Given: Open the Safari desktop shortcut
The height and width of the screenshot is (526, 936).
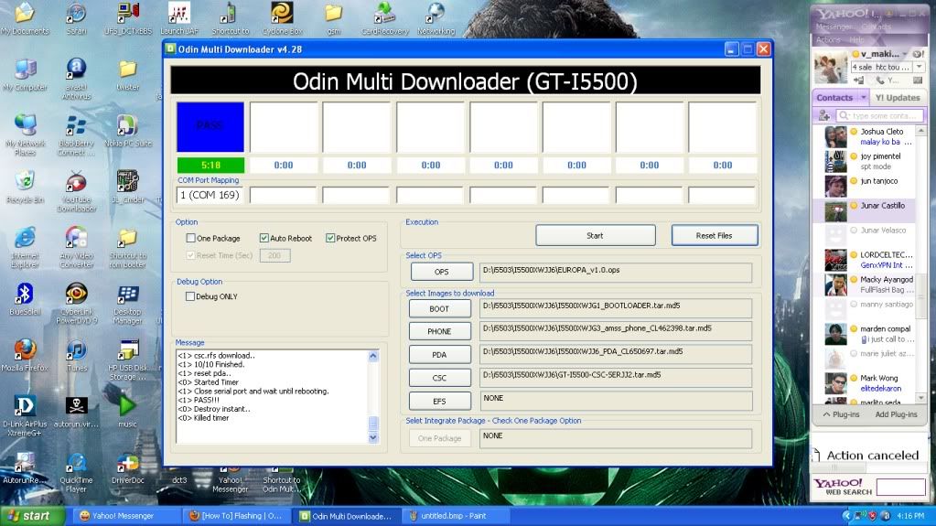Looking at the screenshot, I should coord(77,18).
